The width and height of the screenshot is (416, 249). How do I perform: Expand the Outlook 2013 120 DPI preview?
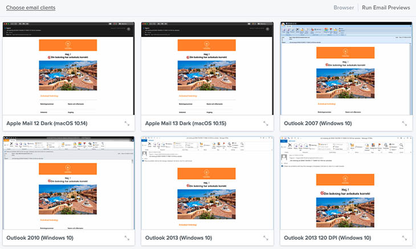405,238
